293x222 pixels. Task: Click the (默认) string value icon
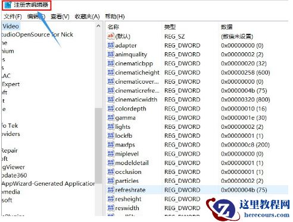111,36
